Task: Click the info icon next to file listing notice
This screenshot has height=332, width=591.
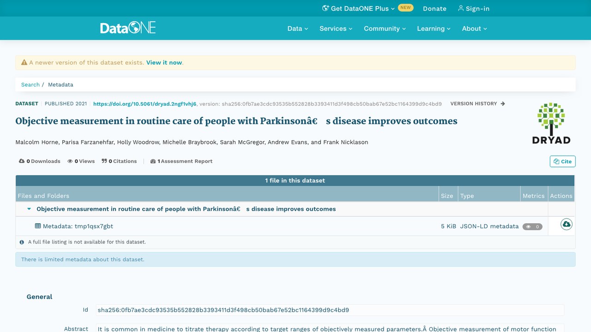Action: pyautogui.click(x=22, y=242)
